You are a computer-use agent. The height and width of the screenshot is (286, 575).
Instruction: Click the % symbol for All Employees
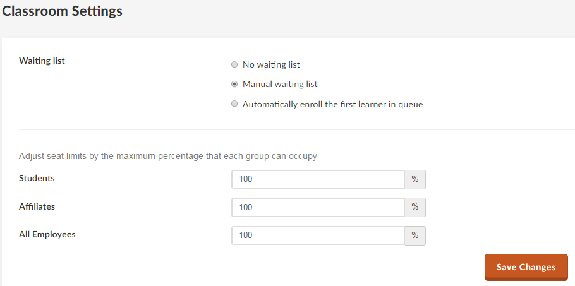click(x=415, y=235)
